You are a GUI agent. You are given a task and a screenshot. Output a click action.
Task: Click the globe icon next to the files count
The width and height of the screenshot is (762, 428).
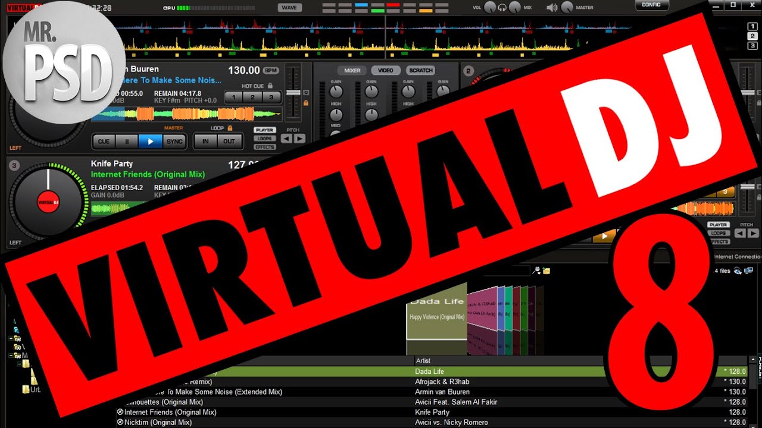738,270
